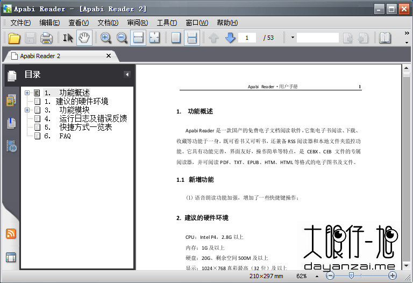The image size is (413, 283).
Task: Select the Apabi Reader 2 document tab
Action: click(x=61, y=56)
